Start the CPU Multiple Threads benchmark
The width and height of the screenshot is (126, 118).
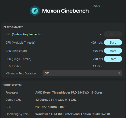tap(113, 43)
